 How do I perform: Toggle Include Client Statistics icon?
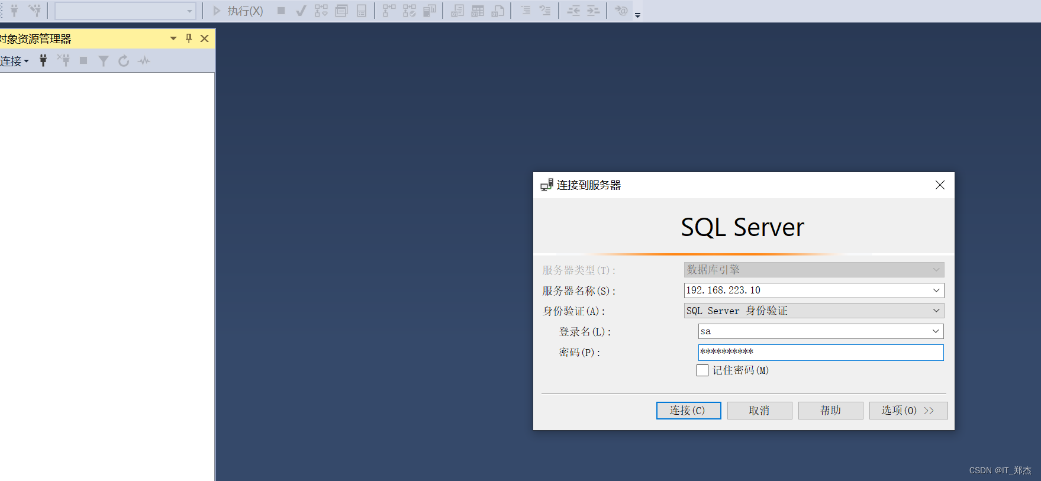tap(430, 11)
